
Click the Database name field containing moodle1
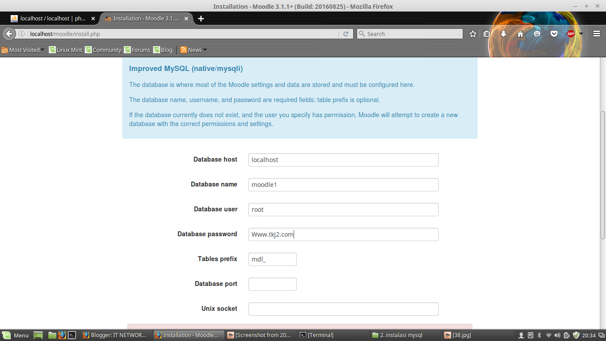343,185
